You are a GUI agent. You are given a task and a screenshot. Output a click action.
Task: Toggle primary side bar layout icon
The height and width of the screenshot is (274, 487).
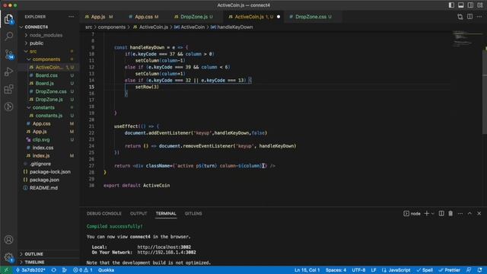[451, 5]
